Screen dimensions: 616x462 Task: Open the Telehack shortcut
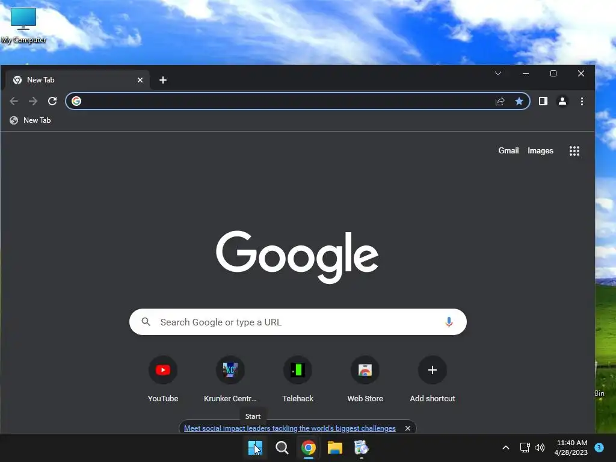[x=298, y=380]
